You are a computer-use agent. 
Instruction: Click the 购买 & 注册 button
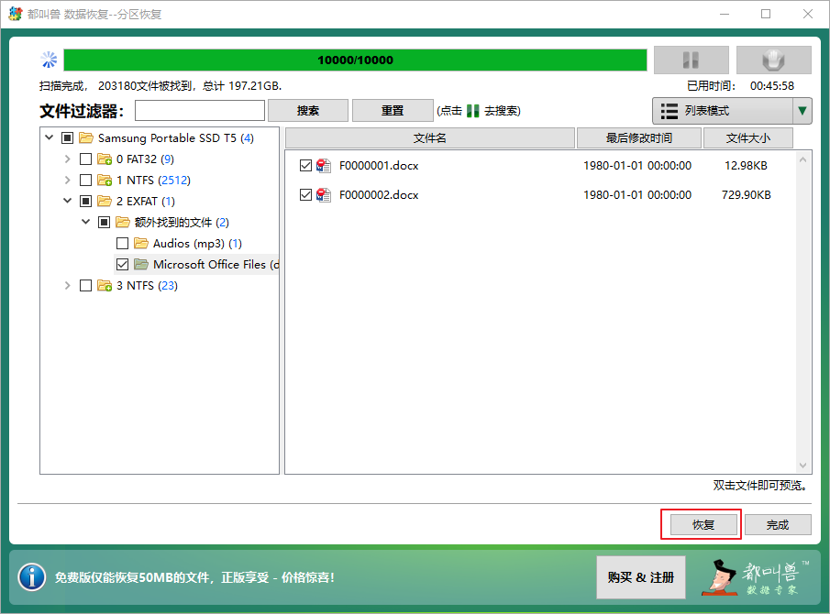coord(640,577)
